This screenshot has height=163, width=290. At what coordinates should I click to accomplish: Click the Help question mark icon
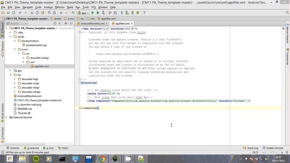(144, 13)
